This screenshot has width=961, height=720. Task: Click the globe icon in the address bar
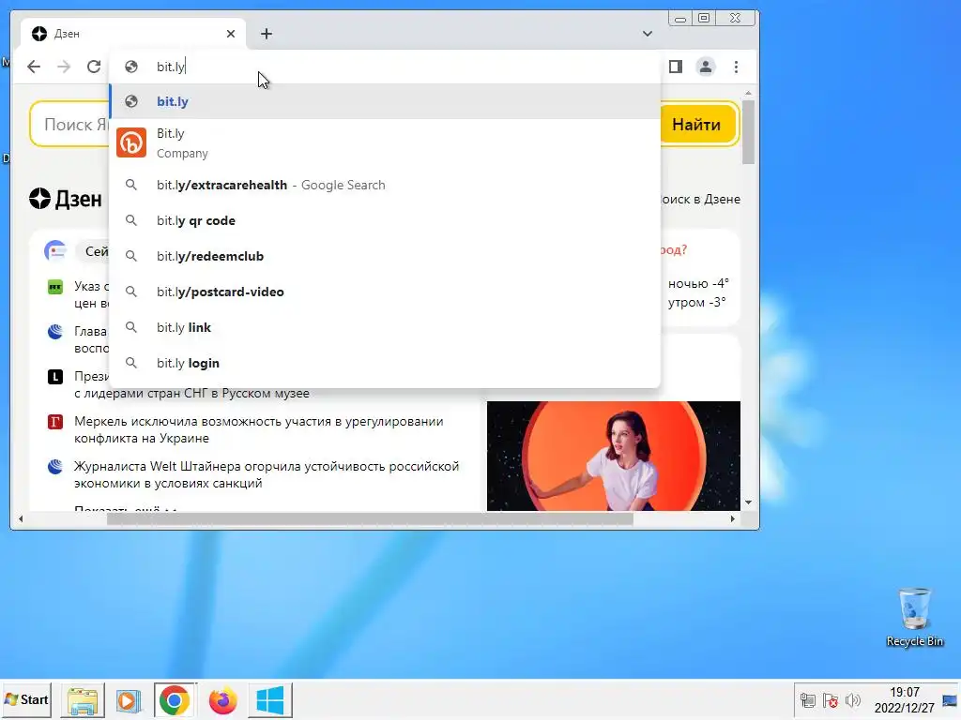[x=131, y=67]
